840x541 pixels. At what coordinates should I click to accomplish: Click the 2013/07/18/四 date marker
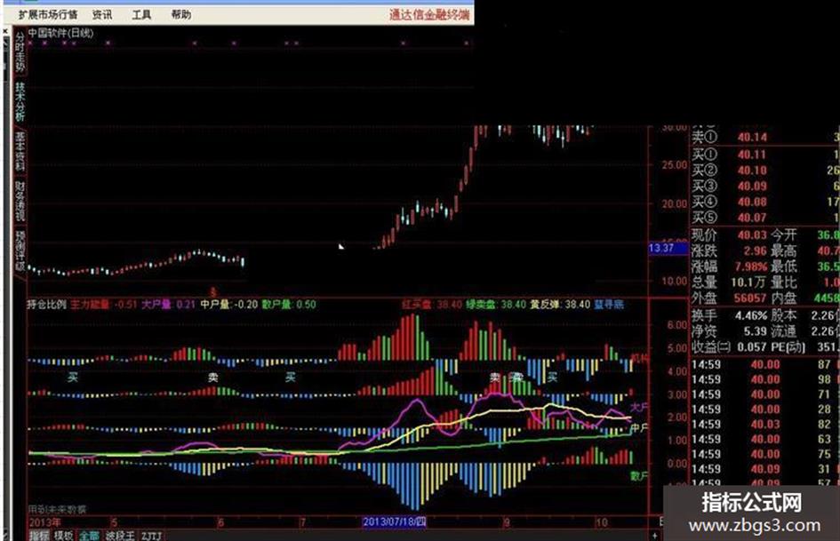[395, 521]
